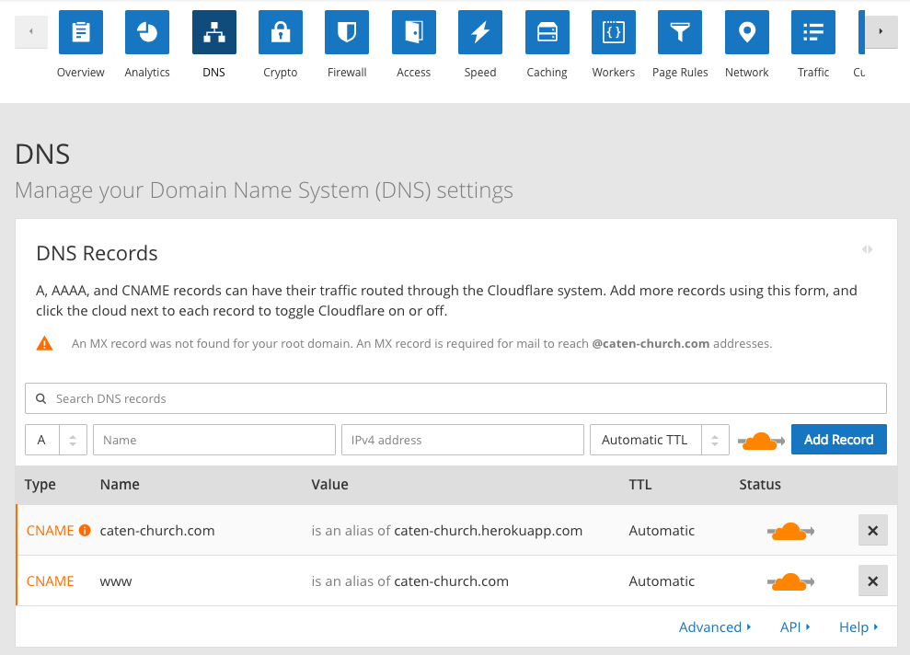Screen dimensions: 910x655
Task: Toggle Cloudflare proxy cloud for caten-church.com record
Action: (789, 531)
